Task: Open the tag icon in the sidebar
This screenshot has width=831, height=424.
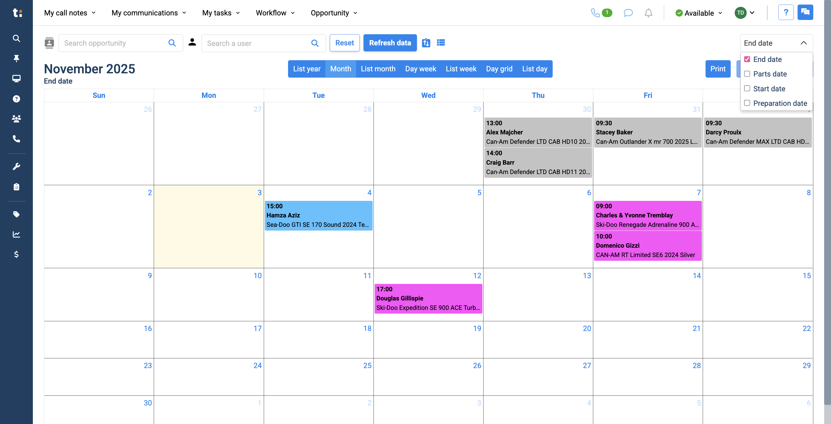Action: coord(16,214)
